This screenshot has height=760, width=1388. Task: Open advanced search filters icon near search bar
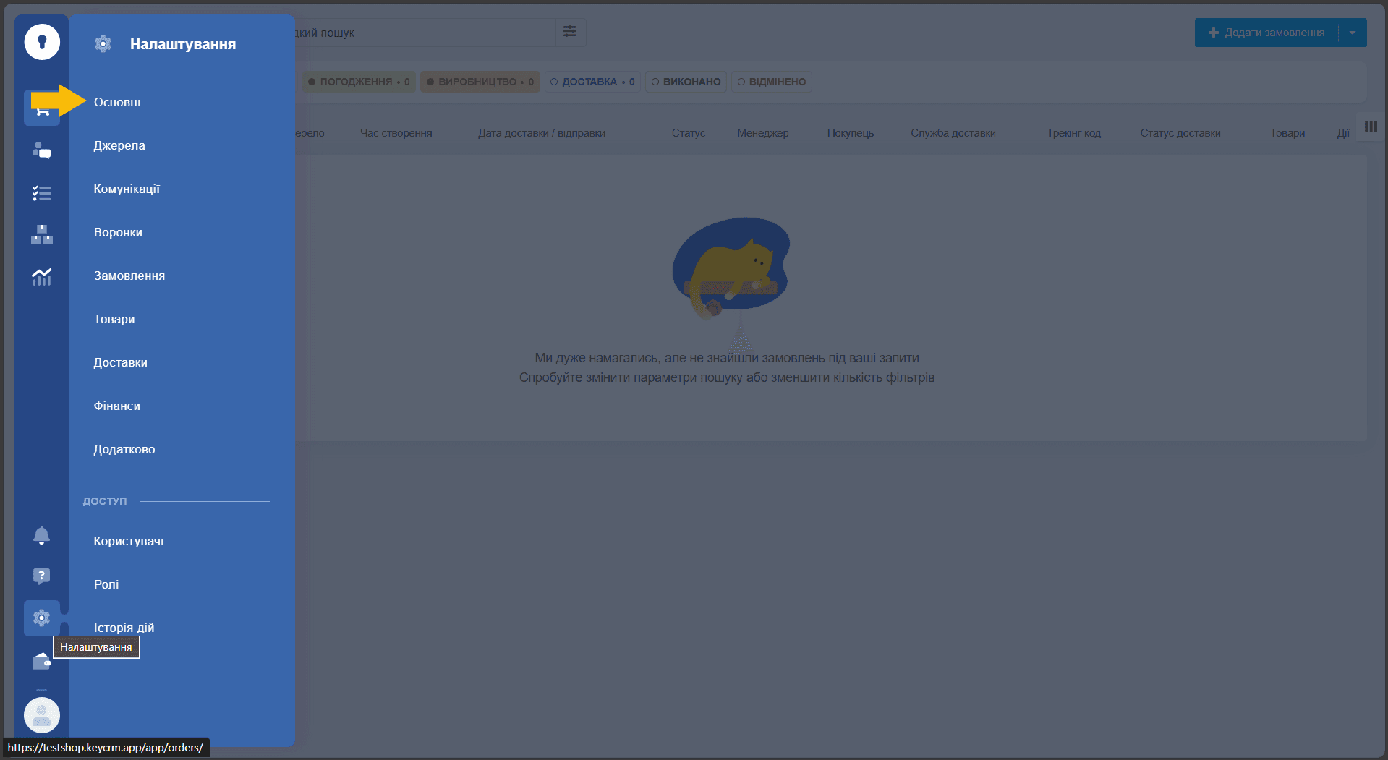(x=570, y=32)
